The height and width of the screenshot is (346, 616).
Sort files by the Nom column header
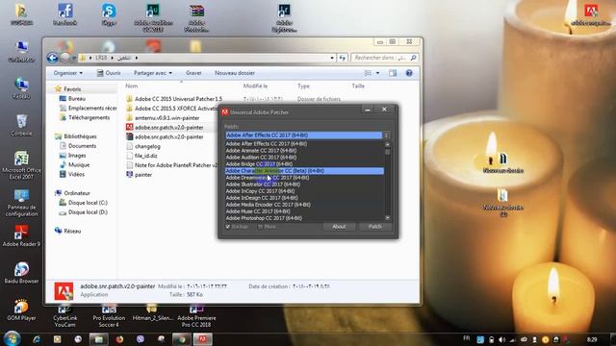pyautogui.click(x=132, y=86)
